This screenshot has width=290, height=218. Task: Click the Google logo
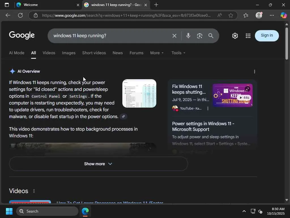click(x=22, y=35)
